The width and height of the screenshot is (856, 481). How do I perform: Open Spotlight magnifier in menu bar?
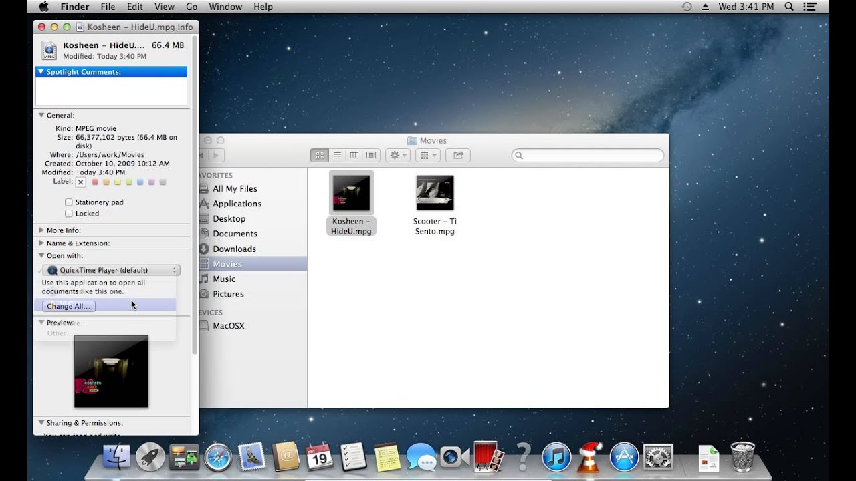789,7
